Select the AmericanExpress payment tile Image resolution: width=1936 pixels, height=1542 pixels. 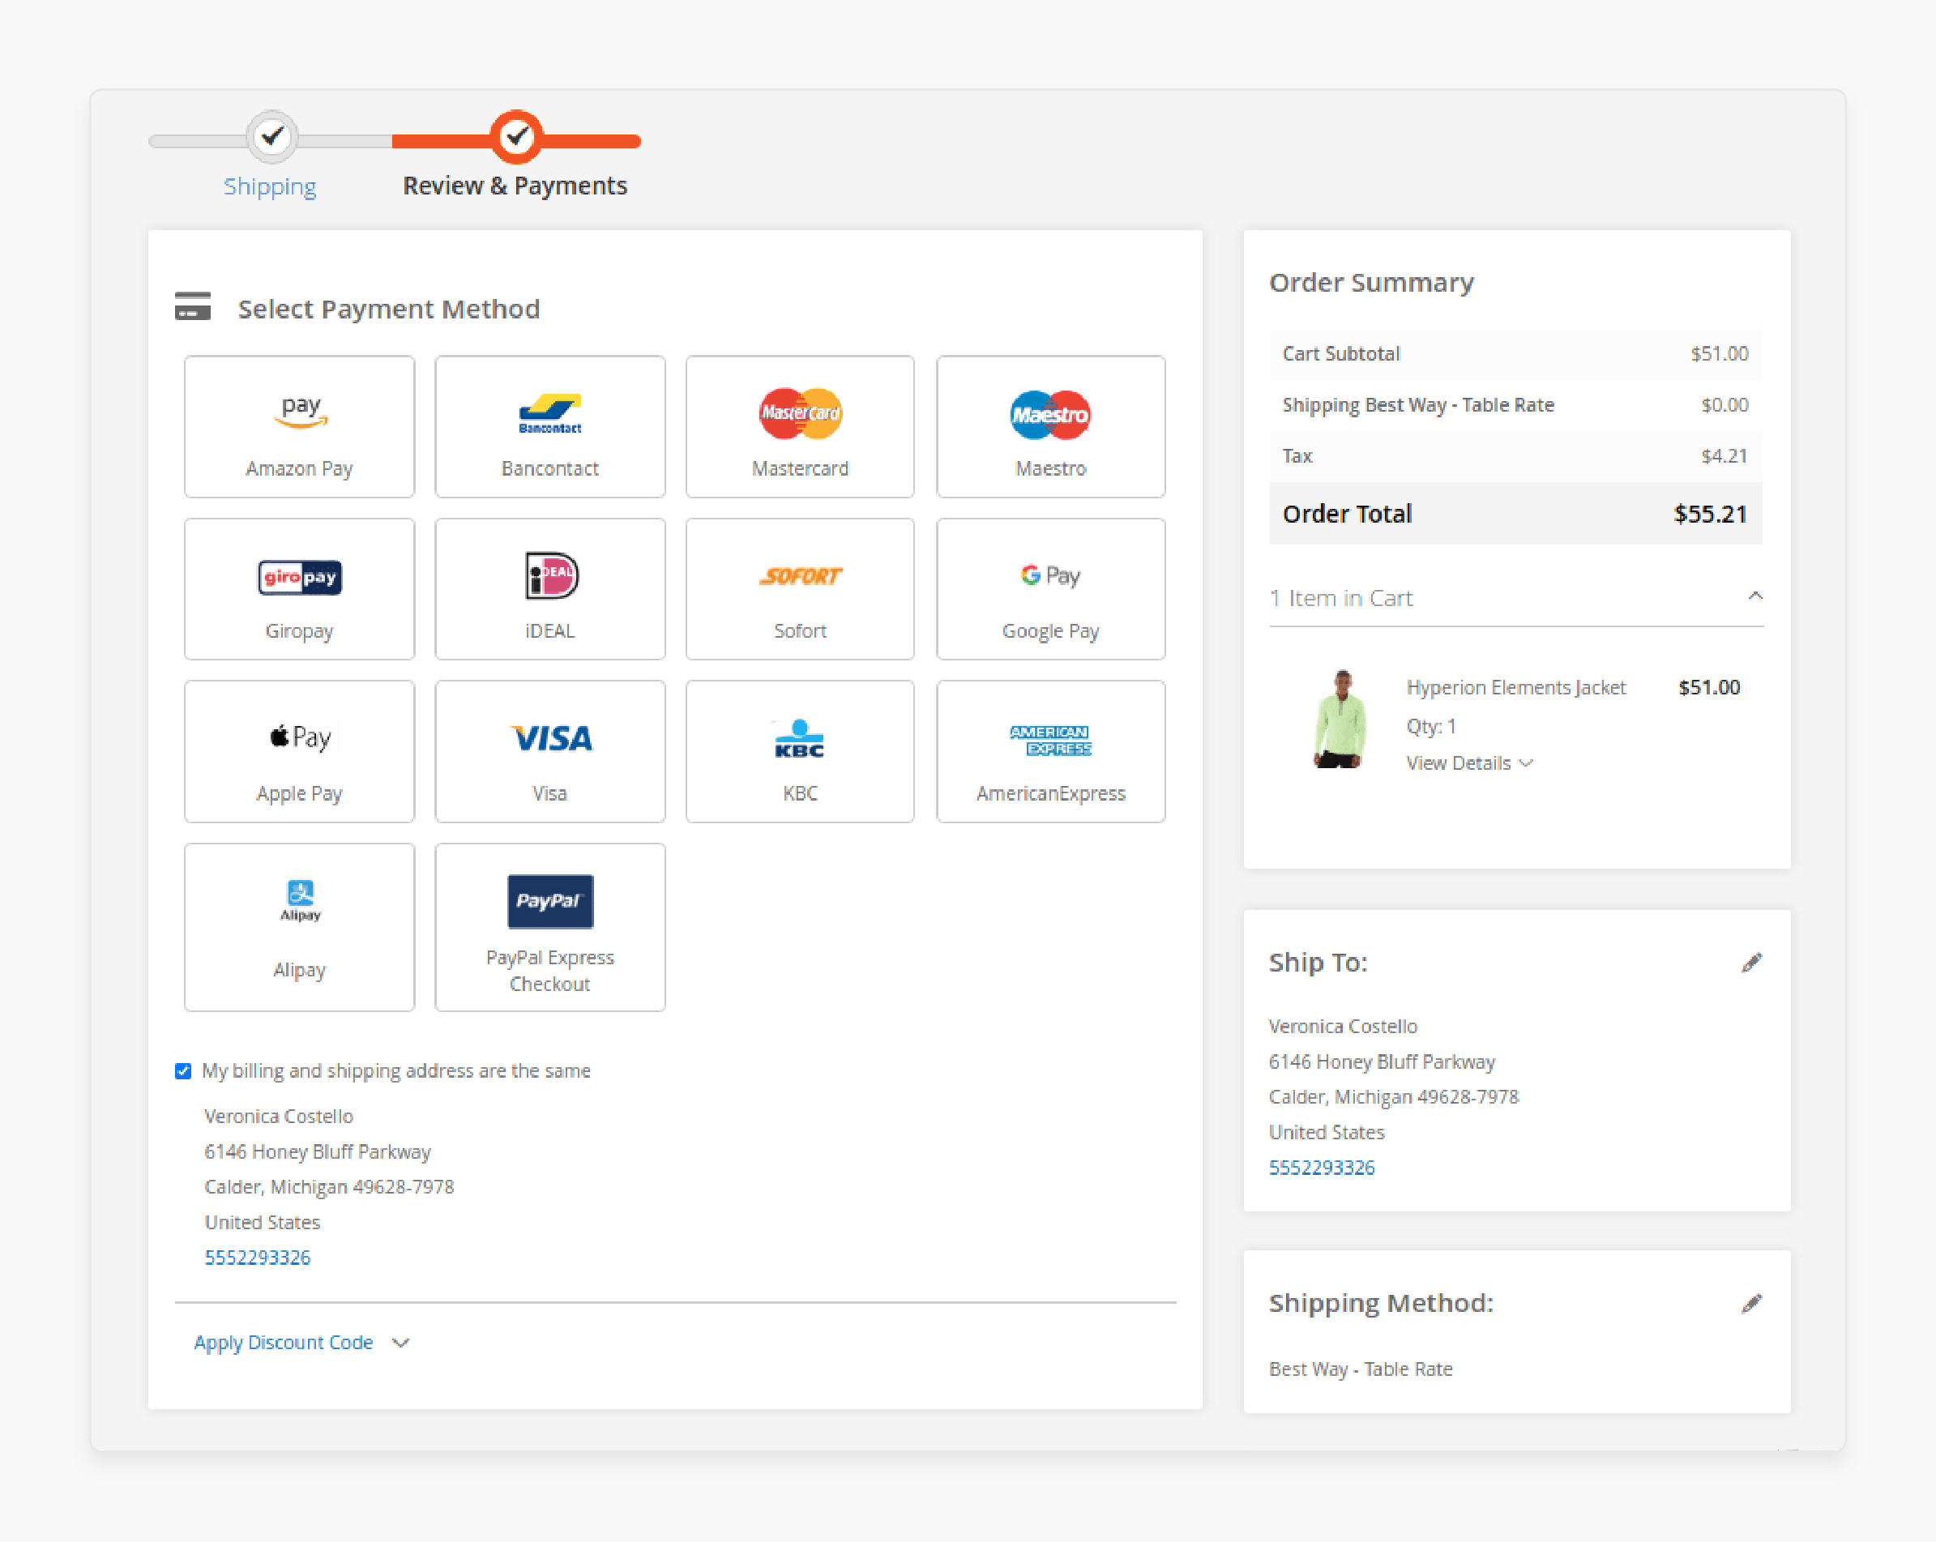[x=1049, y=751]
